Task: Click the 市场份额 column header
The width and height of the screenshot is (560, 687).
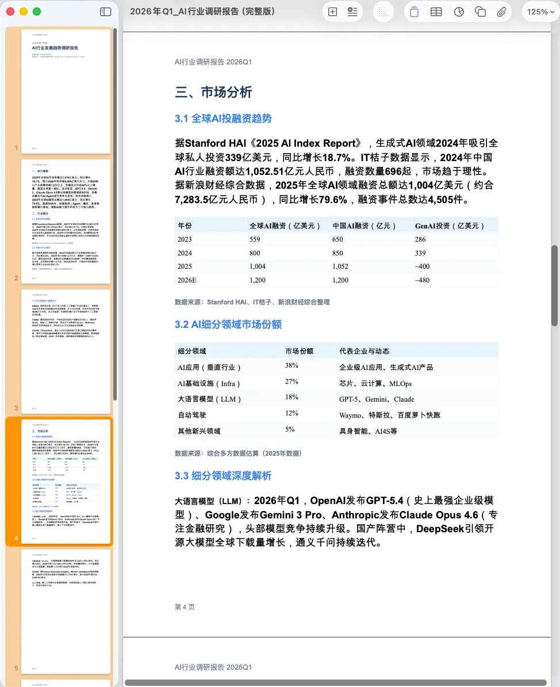Action: tap(300, 351)
